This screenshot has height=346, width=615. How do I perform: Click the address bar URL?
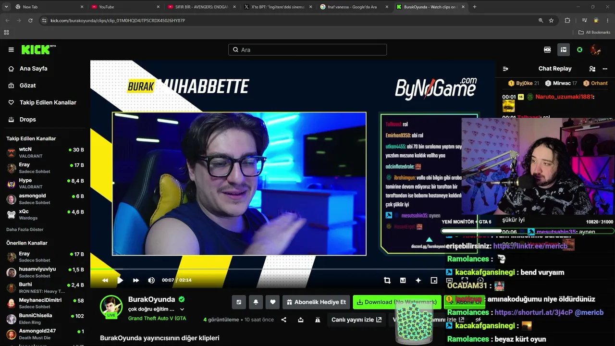pyautogui.click(x=118, y=21)
